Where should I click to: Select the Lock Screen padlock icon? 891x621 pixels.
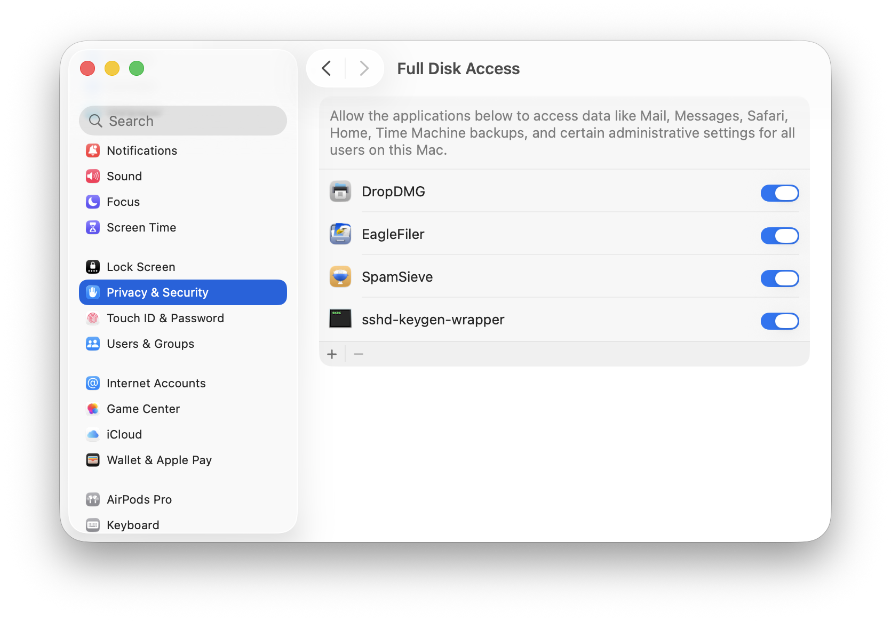click(x=93, y=267)
